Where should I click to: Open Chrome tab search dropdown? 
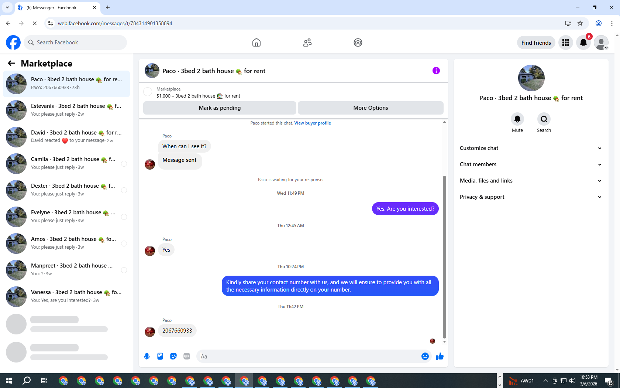tap(7, 7)
